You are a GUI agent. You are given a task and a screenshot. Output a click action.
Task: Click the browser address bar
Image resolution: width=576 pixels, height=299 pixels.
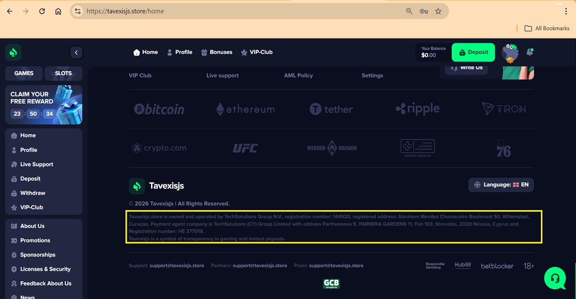point(240,11)
